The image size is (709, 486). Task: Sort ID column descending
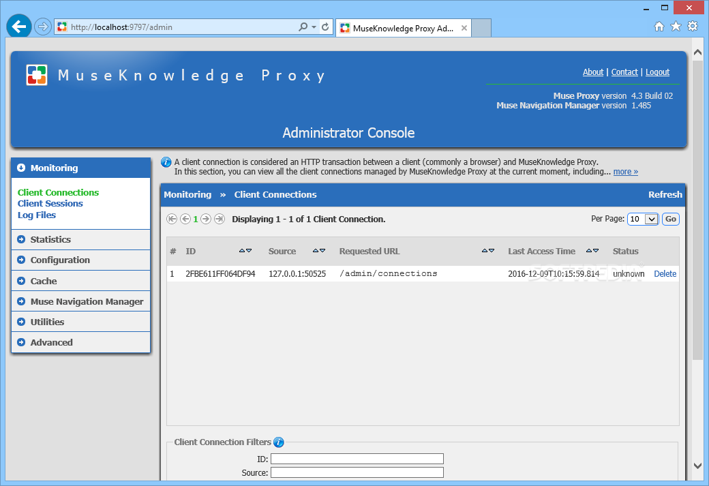(249, 250)
